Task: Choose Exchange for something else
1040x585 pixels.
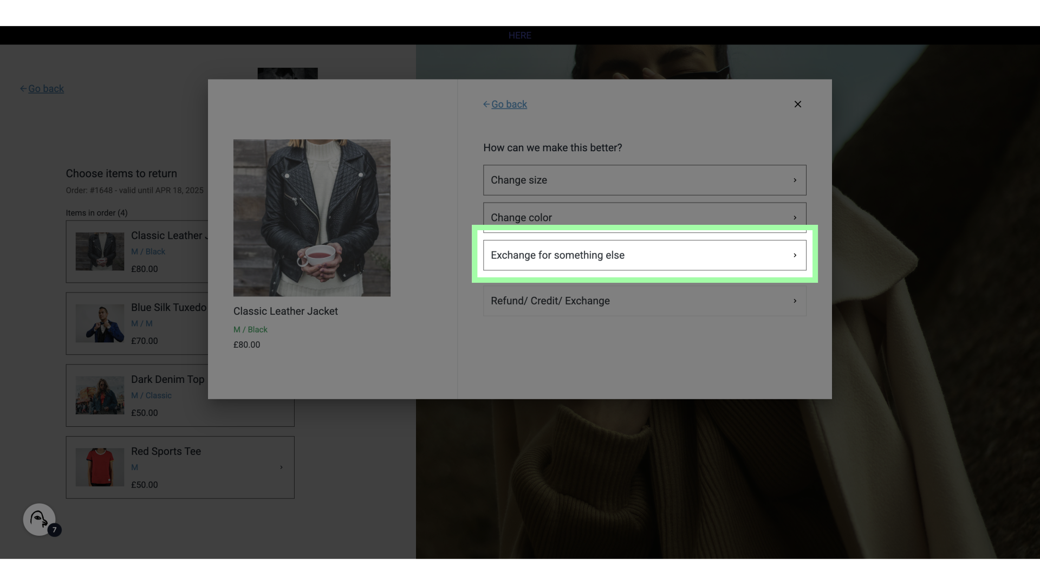Action: [644, 255]
